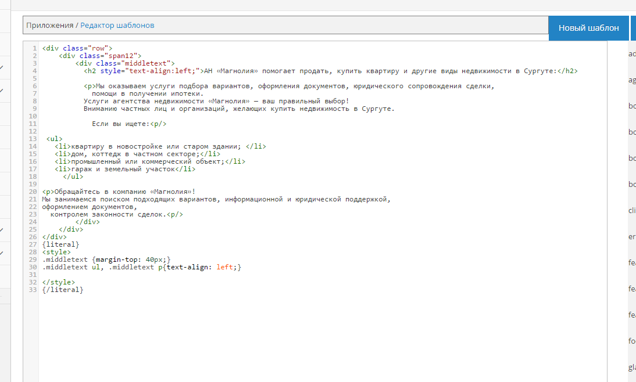This screenshot has height=382, width=636.
Task: Click the closing </div> on line 26
Action: point(54,237)
